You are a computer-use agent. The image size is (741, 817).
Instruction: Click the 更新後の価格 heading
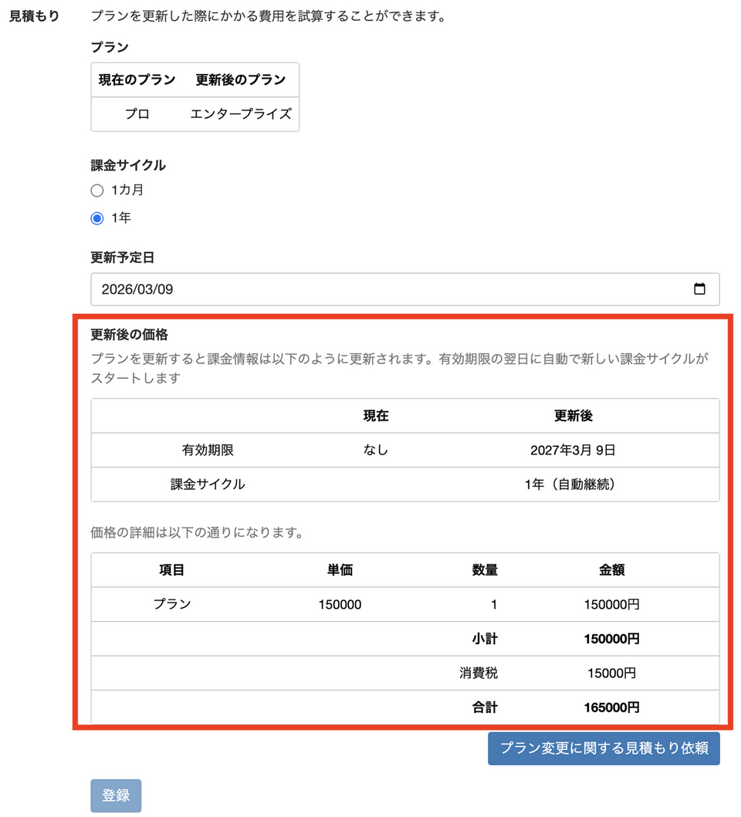click(129, 335)
